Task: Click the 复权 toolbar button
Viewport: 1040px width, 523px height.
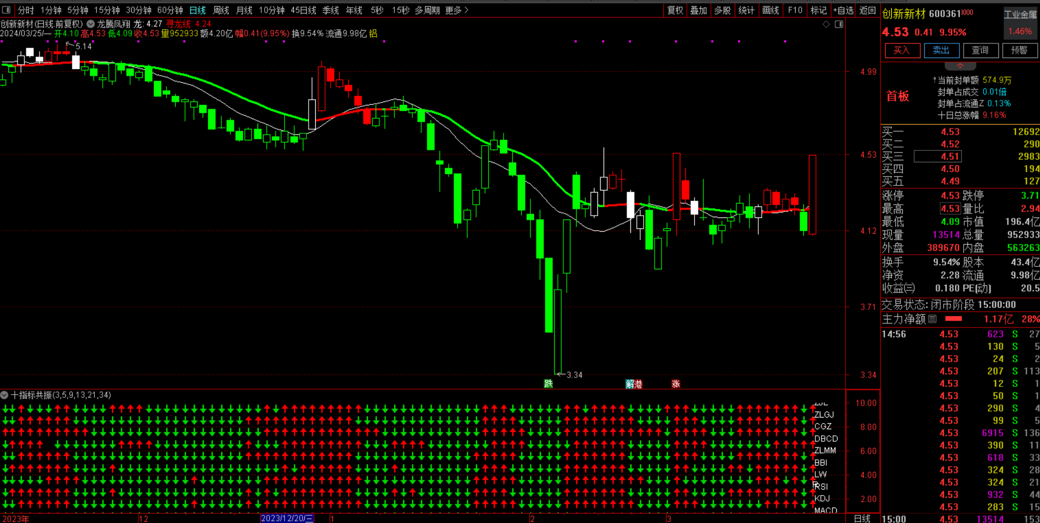Action: (675, 10)
